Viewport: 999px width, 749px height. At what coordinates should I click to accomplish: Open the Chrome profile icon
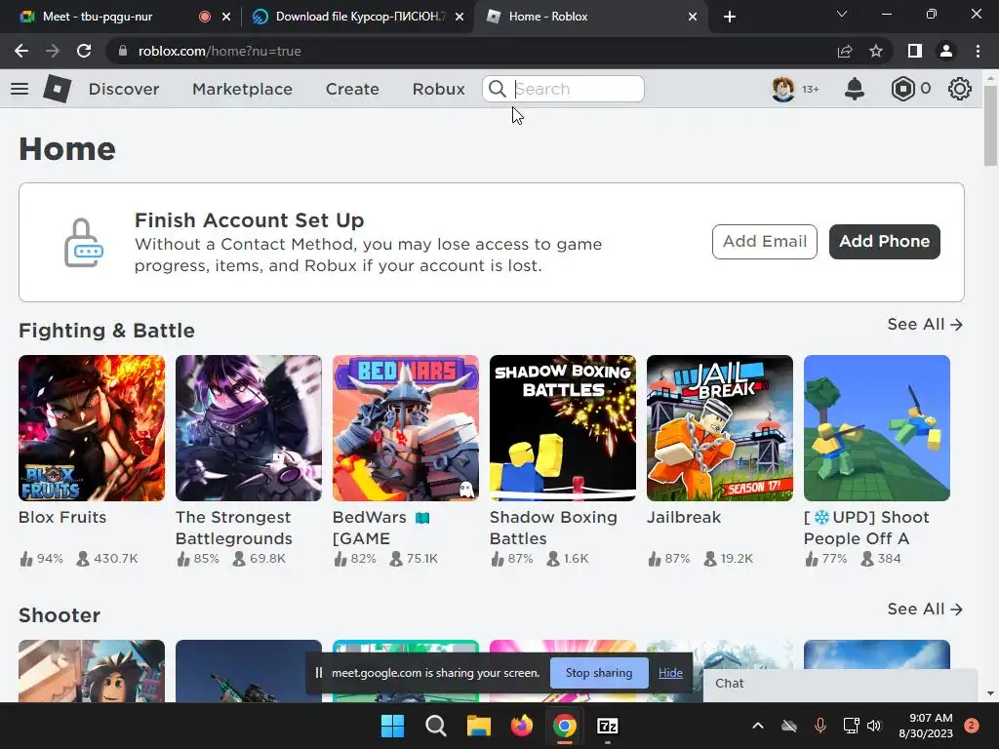(946, 51)
